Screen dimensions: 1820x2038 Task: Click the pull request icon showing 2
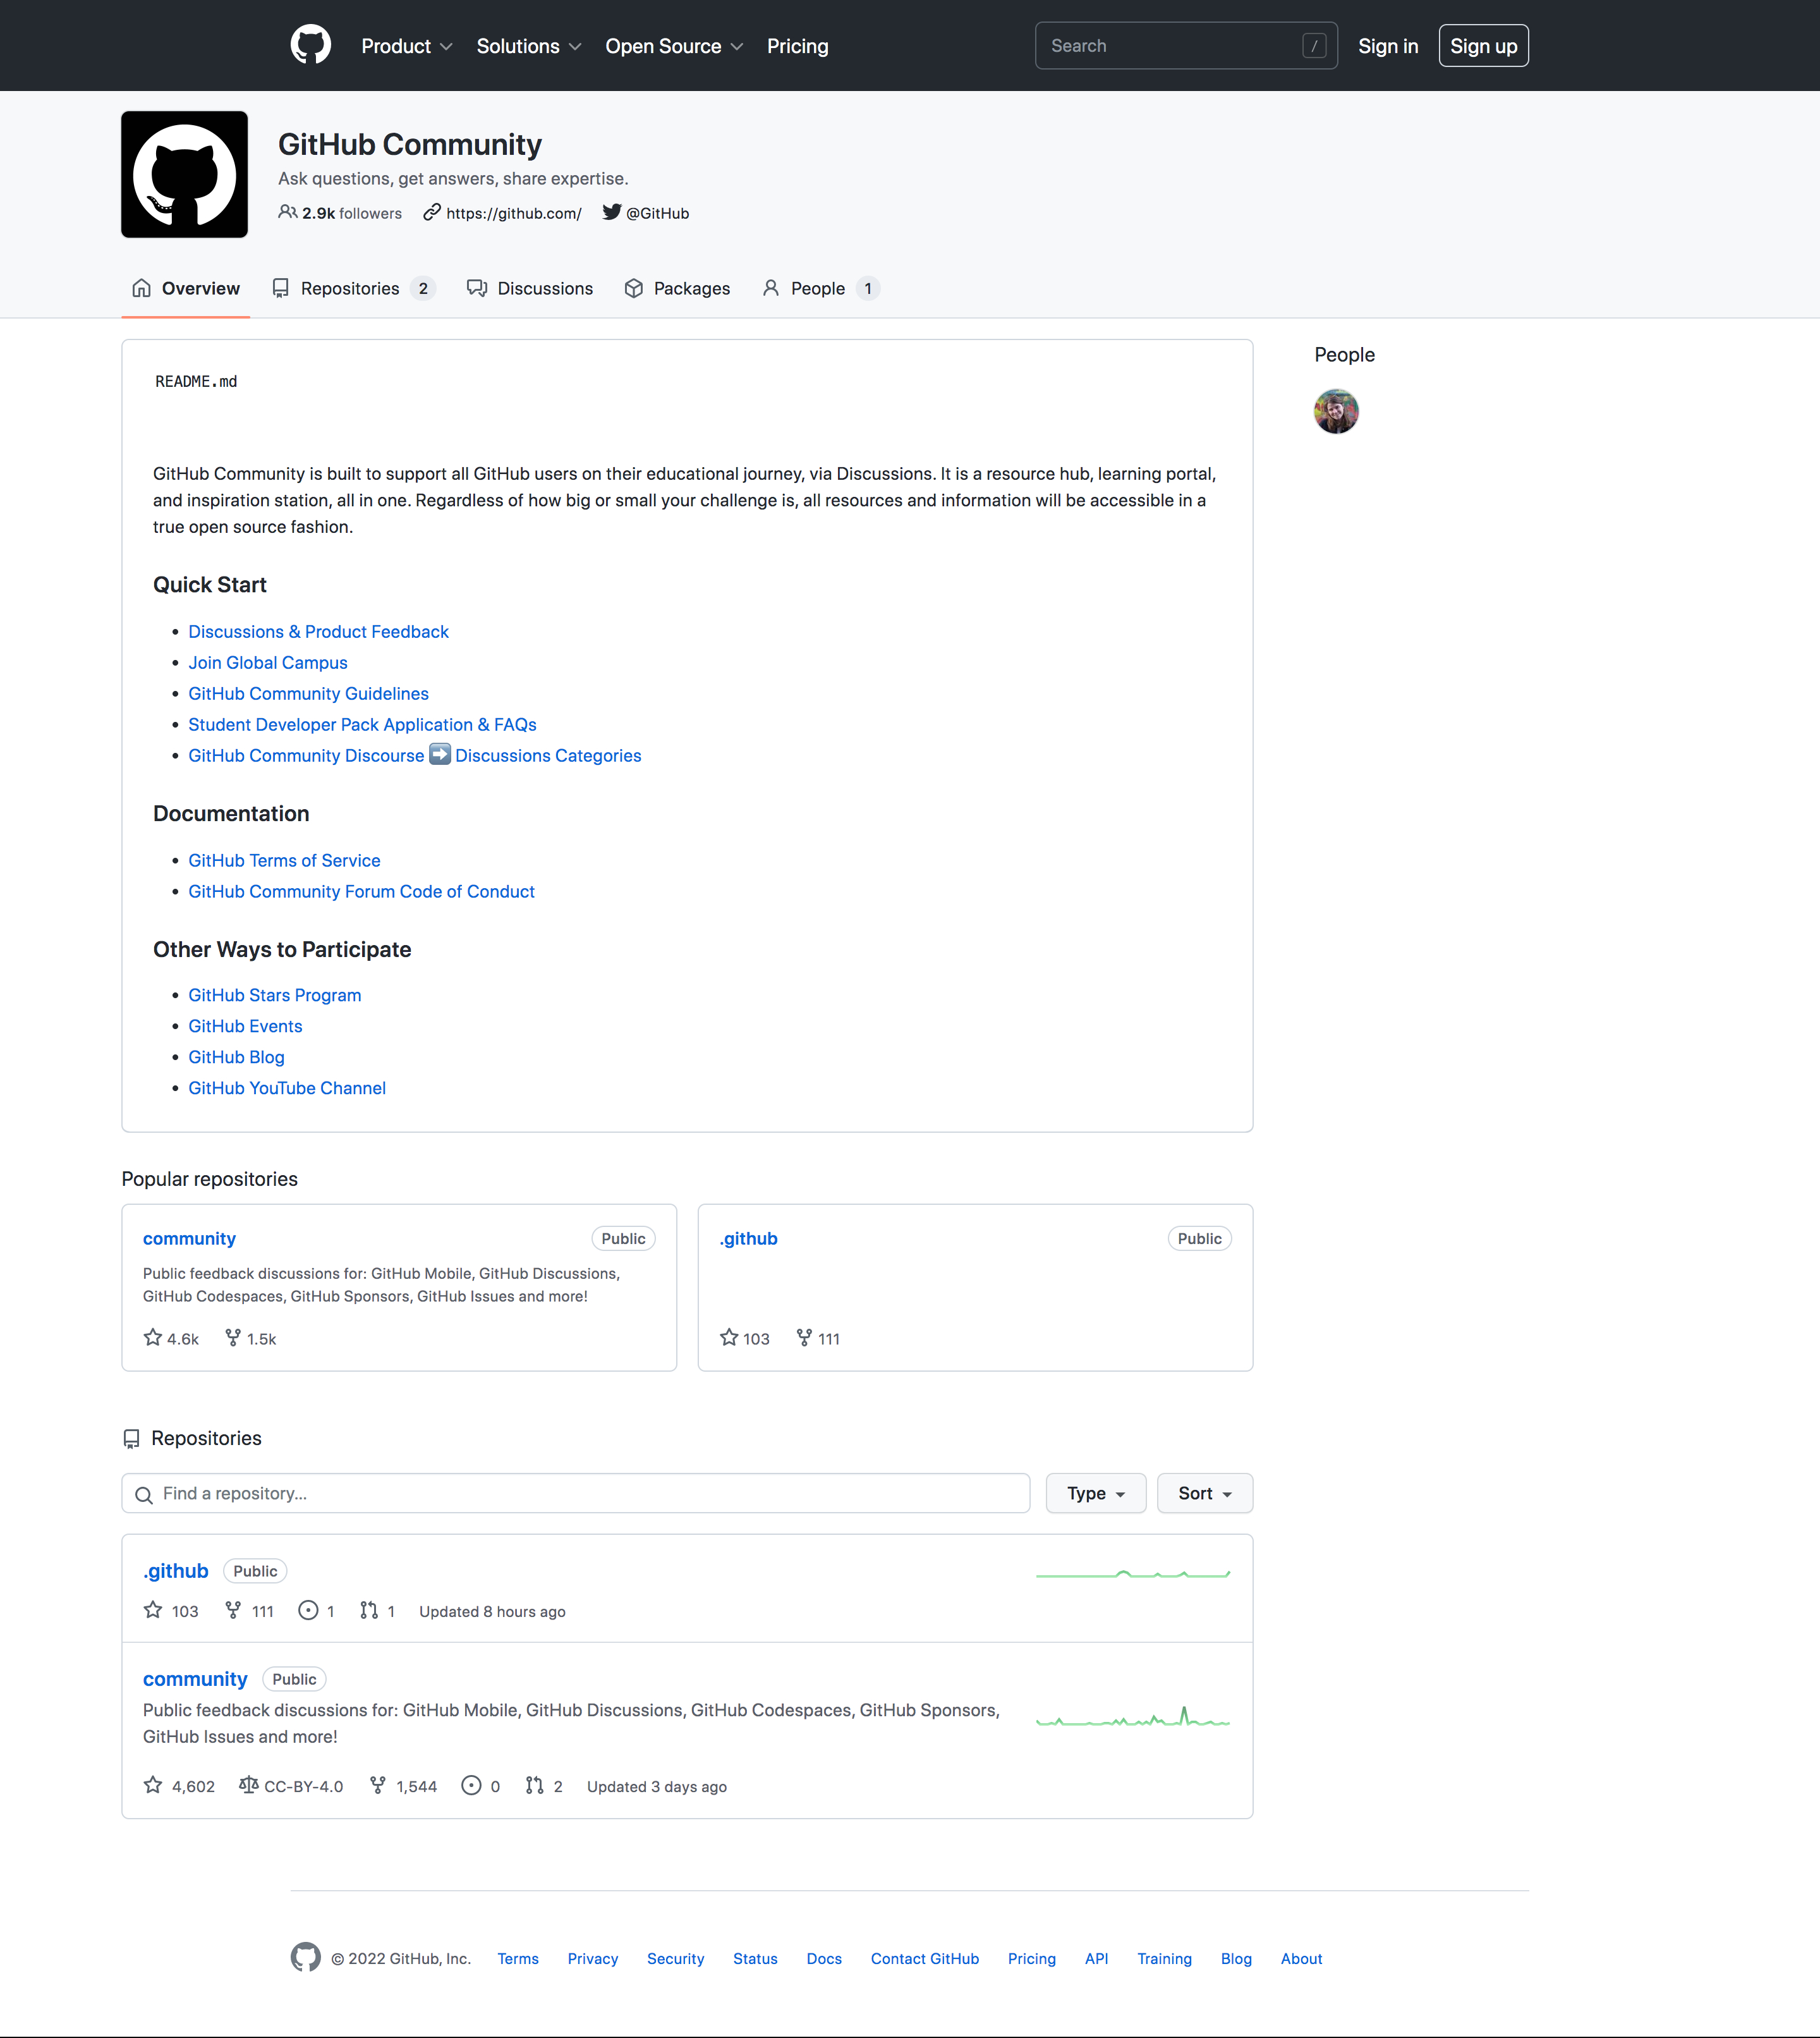535,1785
